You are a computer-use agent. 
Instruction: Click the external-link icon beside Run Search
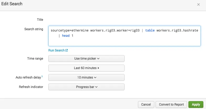(67, 50)
